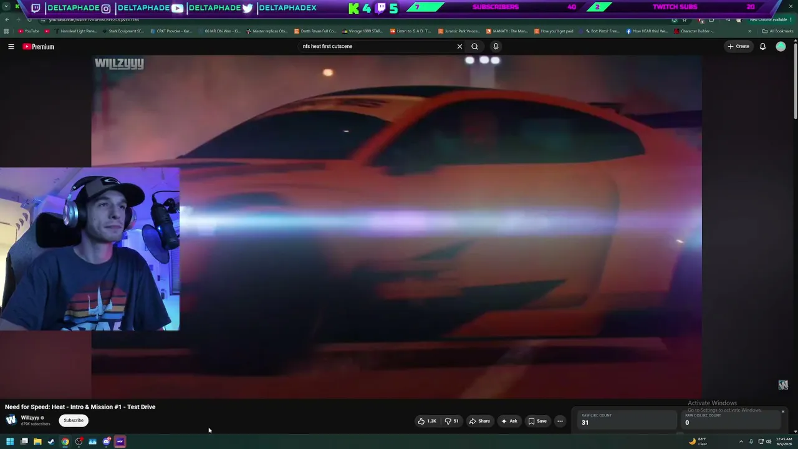The height and width of the screenshot is (449, 798).
Task: Subscribe to the Willzyyy channel
Action: tap(74, 420)
